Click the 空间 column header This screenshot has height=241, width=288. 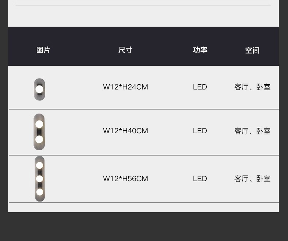tap(252, 50)
